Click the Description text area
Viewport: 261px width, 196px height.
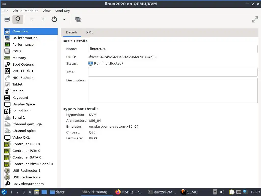pos(173,91)
